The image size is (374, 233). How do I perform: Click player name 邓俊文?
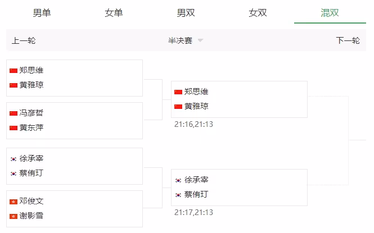[x=31, y=202]
